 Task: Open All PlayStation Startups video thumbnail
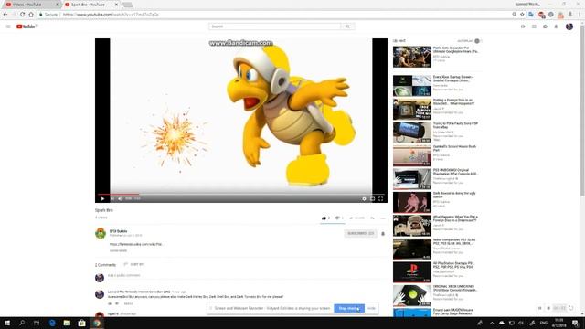point(412,272)
